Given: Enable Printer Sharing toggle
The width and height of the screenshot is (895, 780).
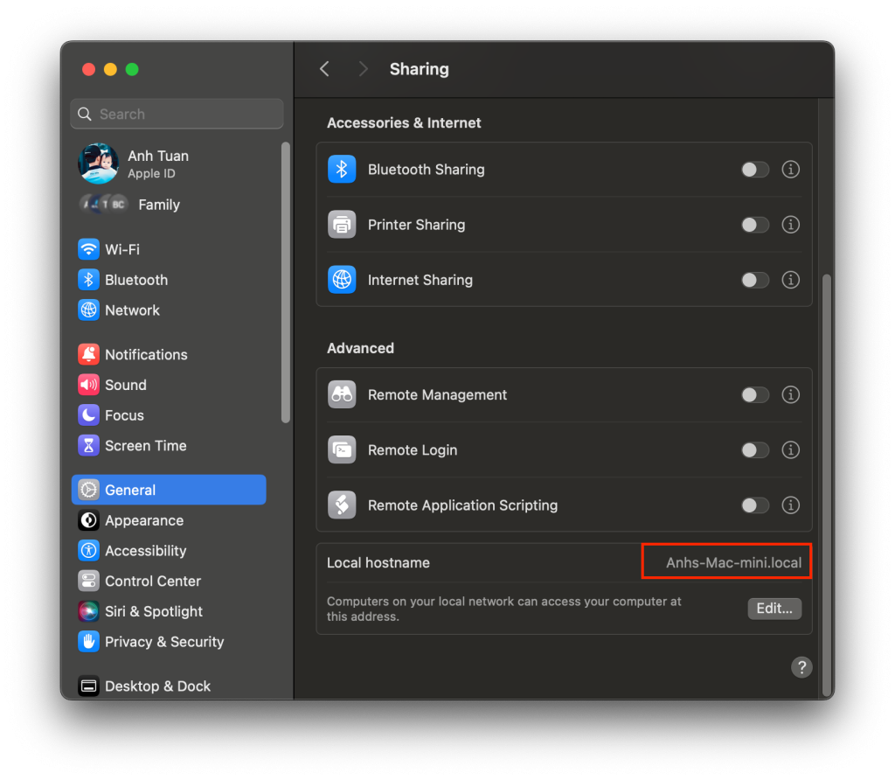Looking at the screenshot, I should pos(755,225).
